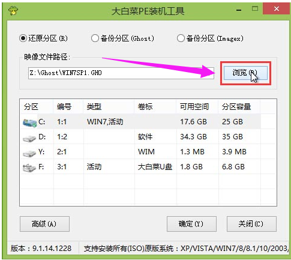Image resolution: width=291 pixels, height=260 pixels.
Task: Click the 35 GB capacity cell
Action: click(x=232, y=137)
